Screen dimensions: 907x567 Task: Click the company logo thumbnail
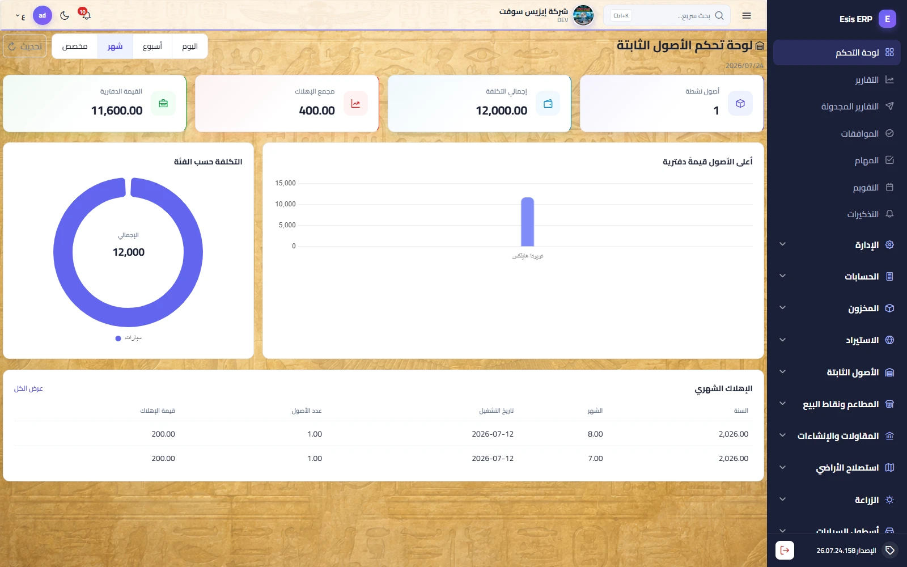pyautogui.click(x=583, y=15)
